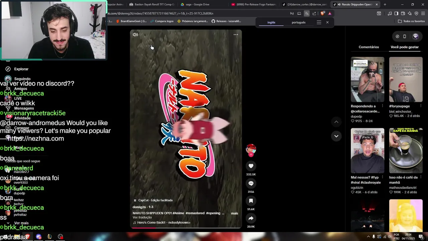
Task: Open new browser tab with plus
Action: pyautogui.click(x=385, y=4)
